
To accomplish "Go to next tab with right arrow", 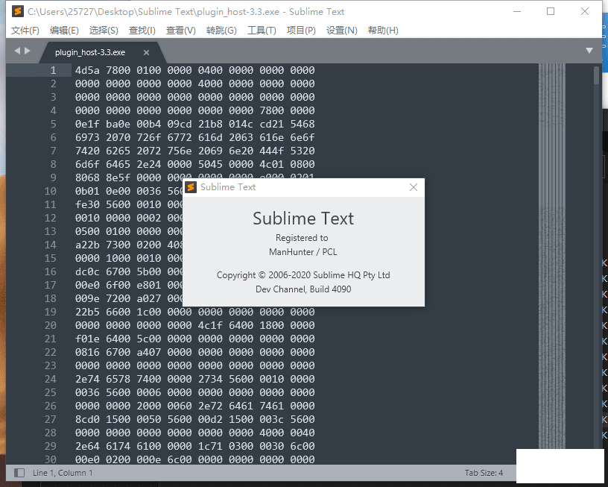I will click(27, 51).
